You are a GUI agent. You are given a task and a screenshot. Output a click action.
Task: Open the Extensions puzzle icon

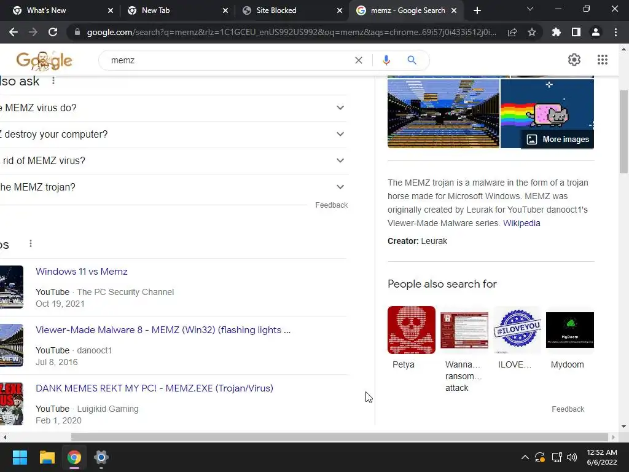[x=557, y=32]
